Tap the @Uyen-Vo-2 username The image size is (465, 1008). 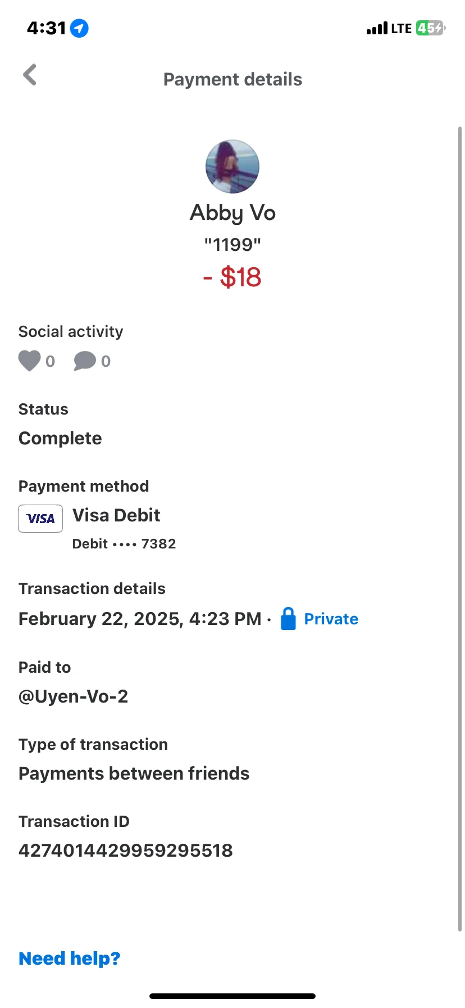pos(74,696)
